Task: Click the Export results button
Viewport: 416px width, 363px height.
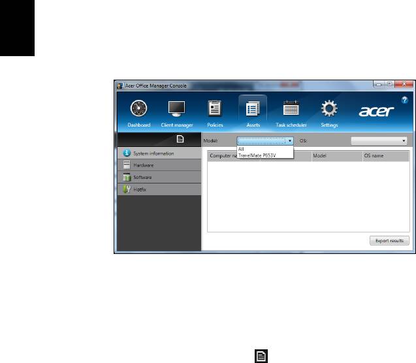Action: click(x=389, y=241)
